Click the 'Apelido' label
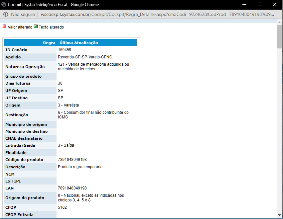The image size is (283, 219). [x=13, y=57]
